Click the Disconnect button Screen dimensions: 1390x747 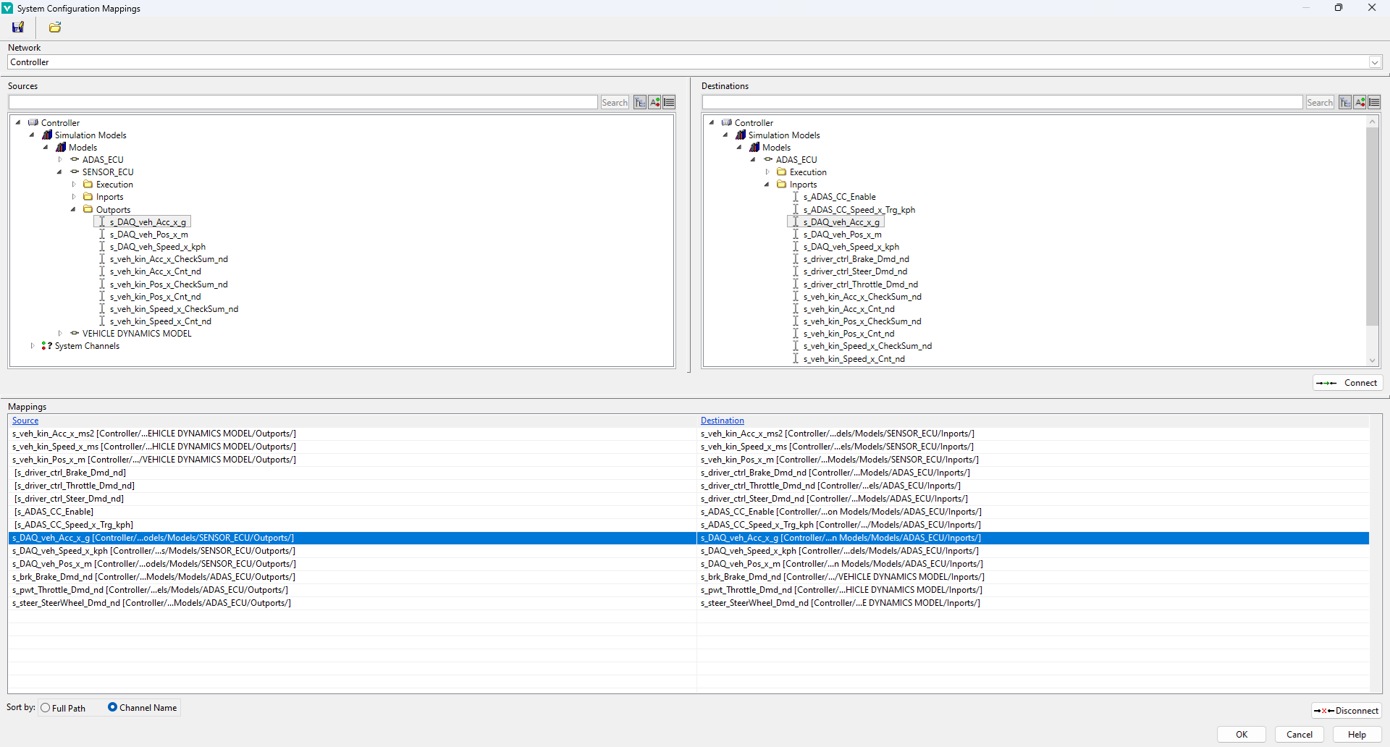point(1347,711)
